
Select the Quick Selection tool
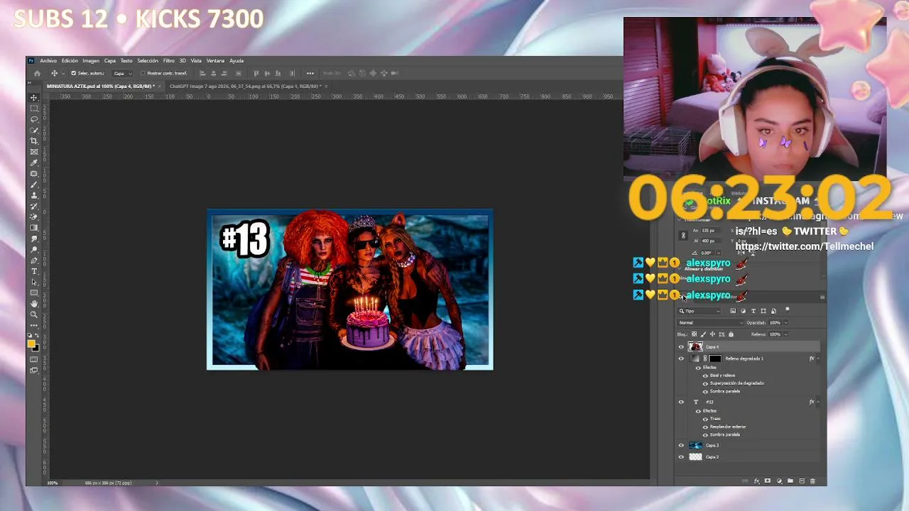[x=34, y=130]
